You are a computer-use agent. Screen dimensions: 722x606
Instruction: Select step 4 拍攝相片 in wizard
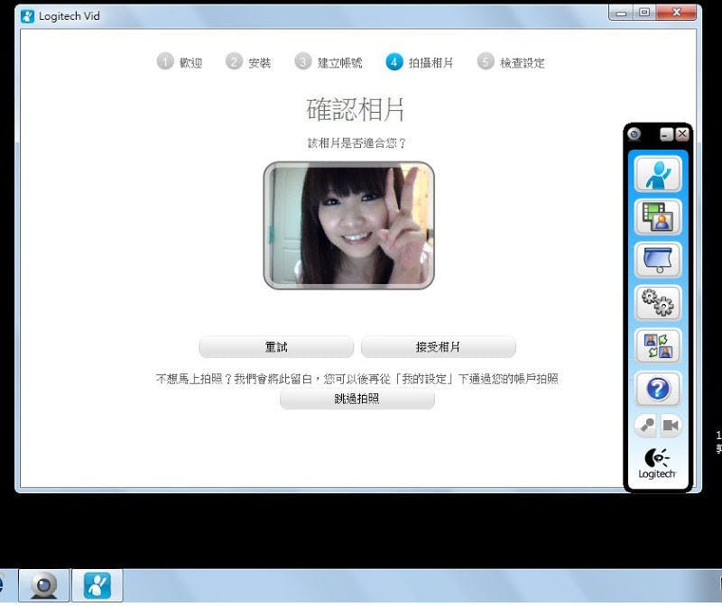[x=420, y=62]
